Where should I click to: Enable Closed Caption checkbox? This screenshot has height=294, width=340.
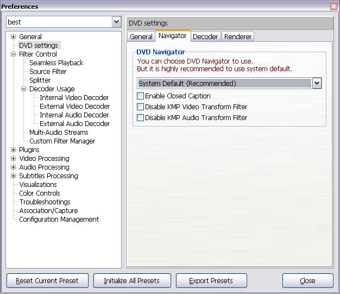pos(141,96)
